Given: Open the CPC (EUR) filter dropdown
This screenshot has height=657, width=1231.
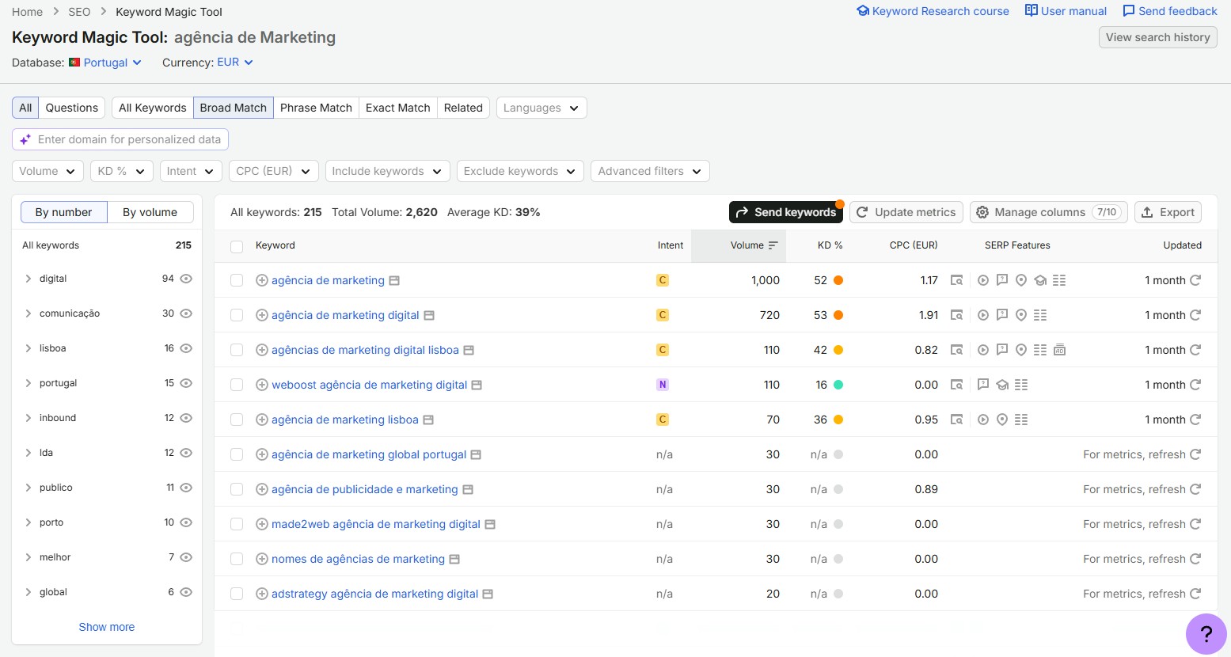Looking at the screenshot, I should pos(274,171).
